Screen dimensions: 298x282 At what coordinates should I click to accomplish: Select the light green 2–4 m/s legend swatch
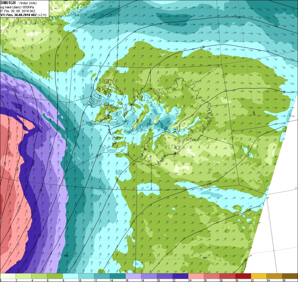click(23, 276)
